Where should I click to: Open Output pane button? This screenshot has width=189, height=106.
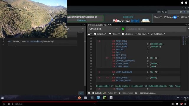click(99, 93)
